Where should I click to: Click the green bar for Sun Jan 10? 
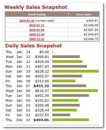(x=75, y=71)
